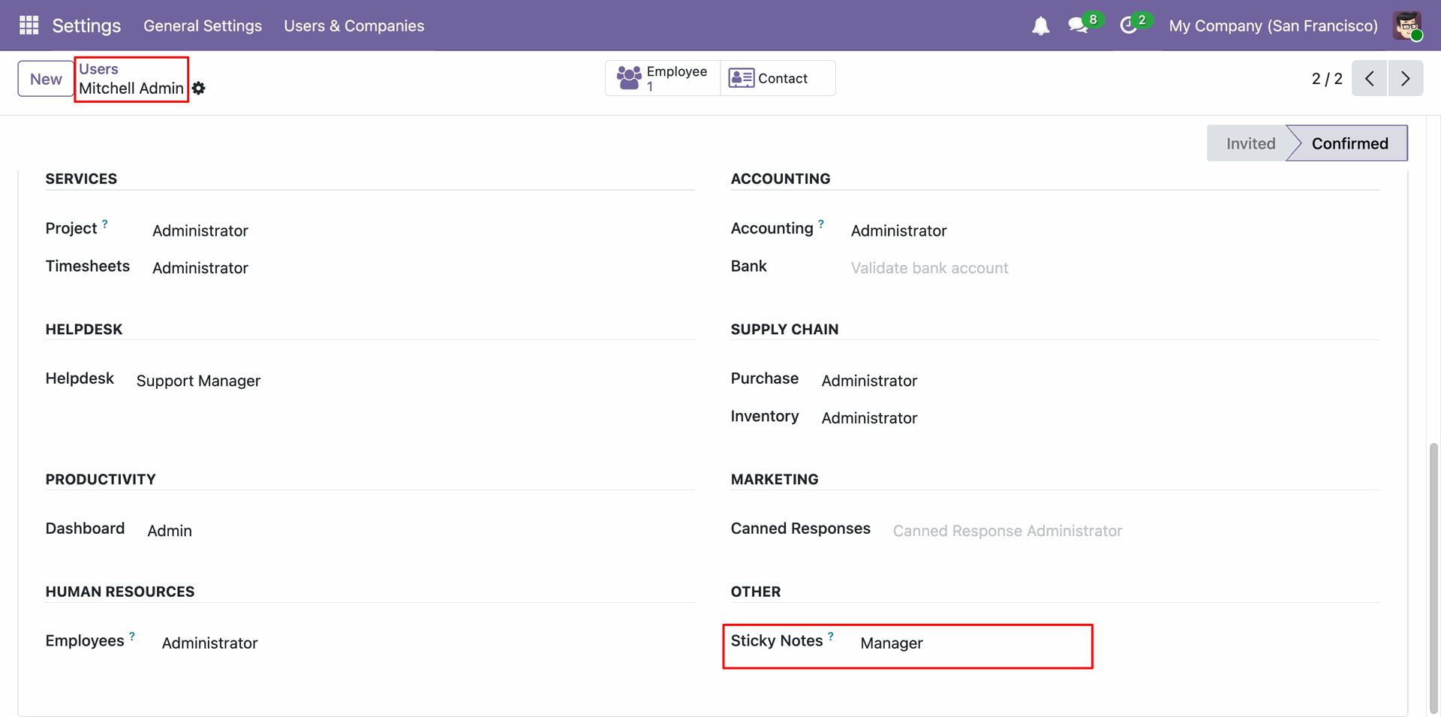Screen dimensions: 1441x717
Task: Open the activities clock icon
Action: point(1128,26)
